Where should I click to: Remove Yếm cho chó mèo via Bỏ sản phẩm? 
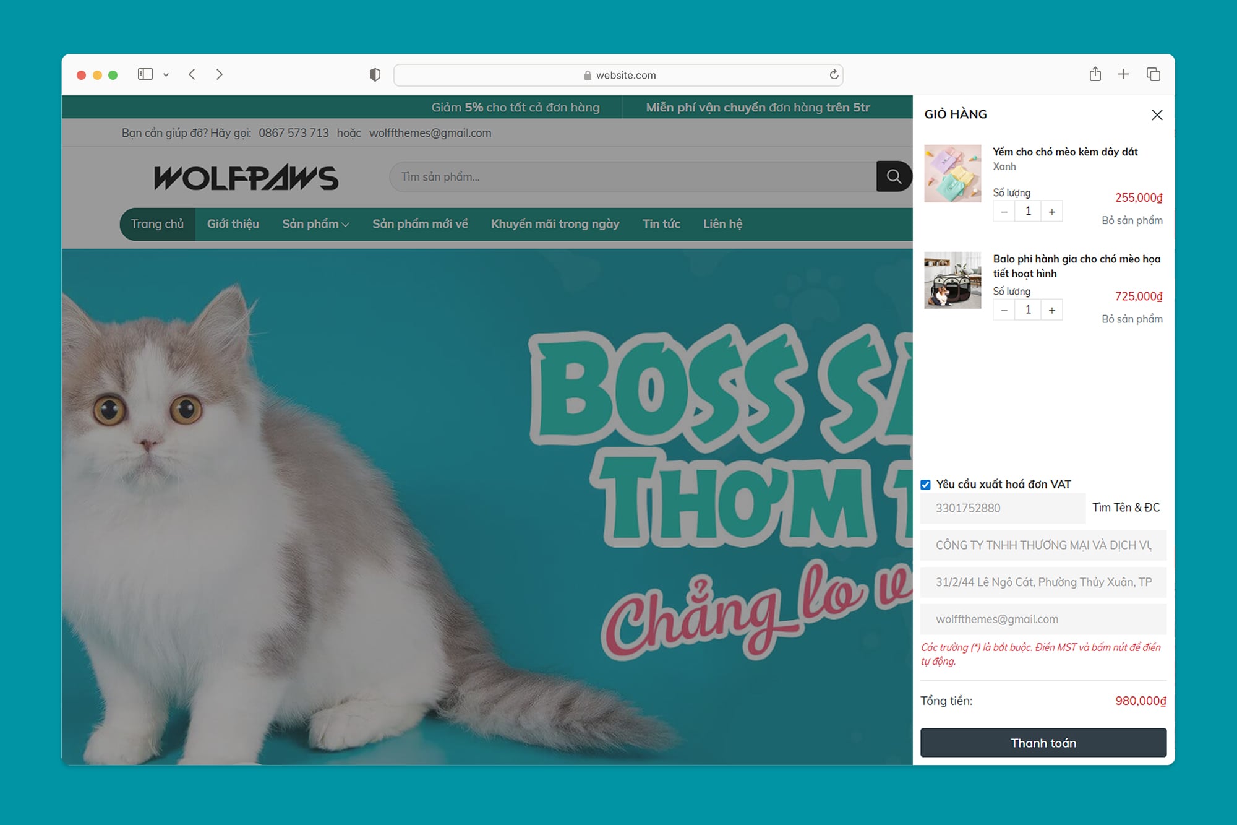(x=1131, y=220)
